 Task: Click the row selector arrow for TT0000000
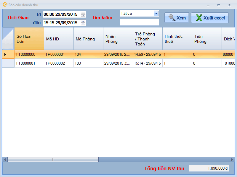click(x=8, y=54)
